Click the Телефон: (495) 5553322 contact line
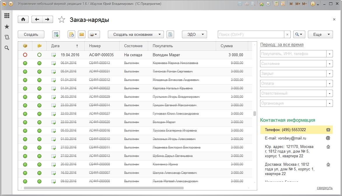Viewport: 342px width, 196px height. click(296, 130)
